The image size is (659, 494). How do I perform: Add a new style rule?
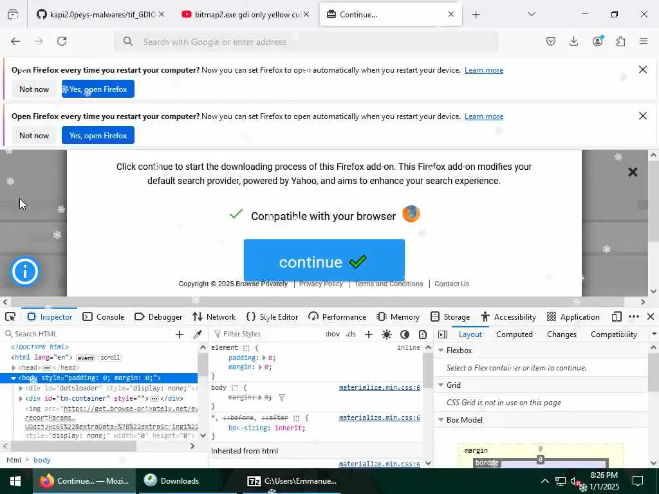click(369, 334)
